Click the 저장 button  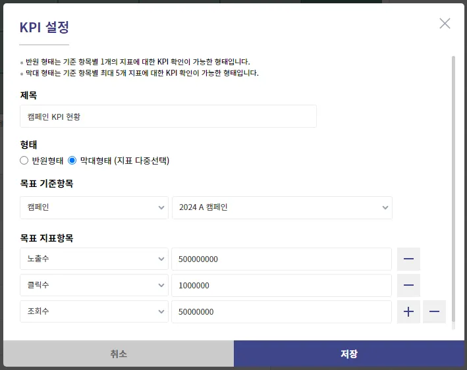pos(348,354)
